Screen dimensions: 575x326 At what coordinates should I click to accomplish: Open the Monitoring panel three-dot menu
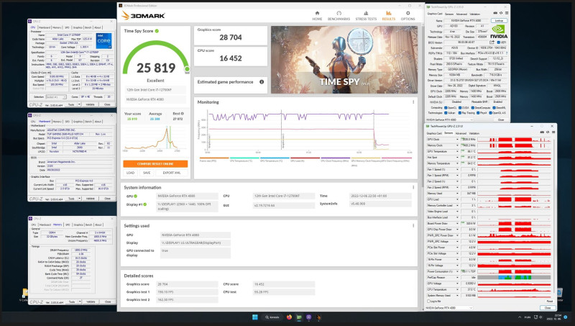click(413, 102)
